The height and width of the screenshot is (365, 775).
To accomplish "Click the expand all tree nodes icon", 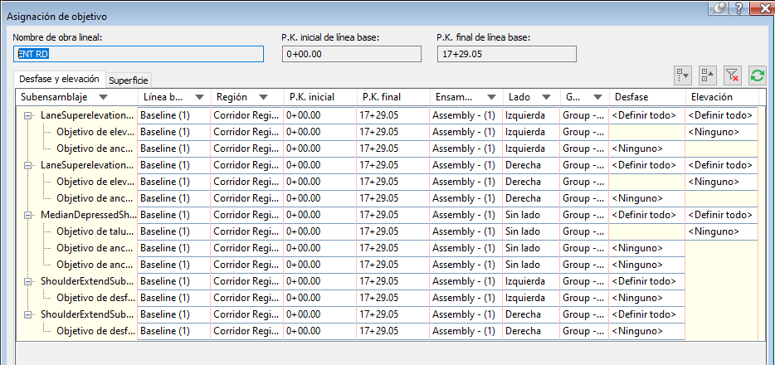I will pos(684,75).
